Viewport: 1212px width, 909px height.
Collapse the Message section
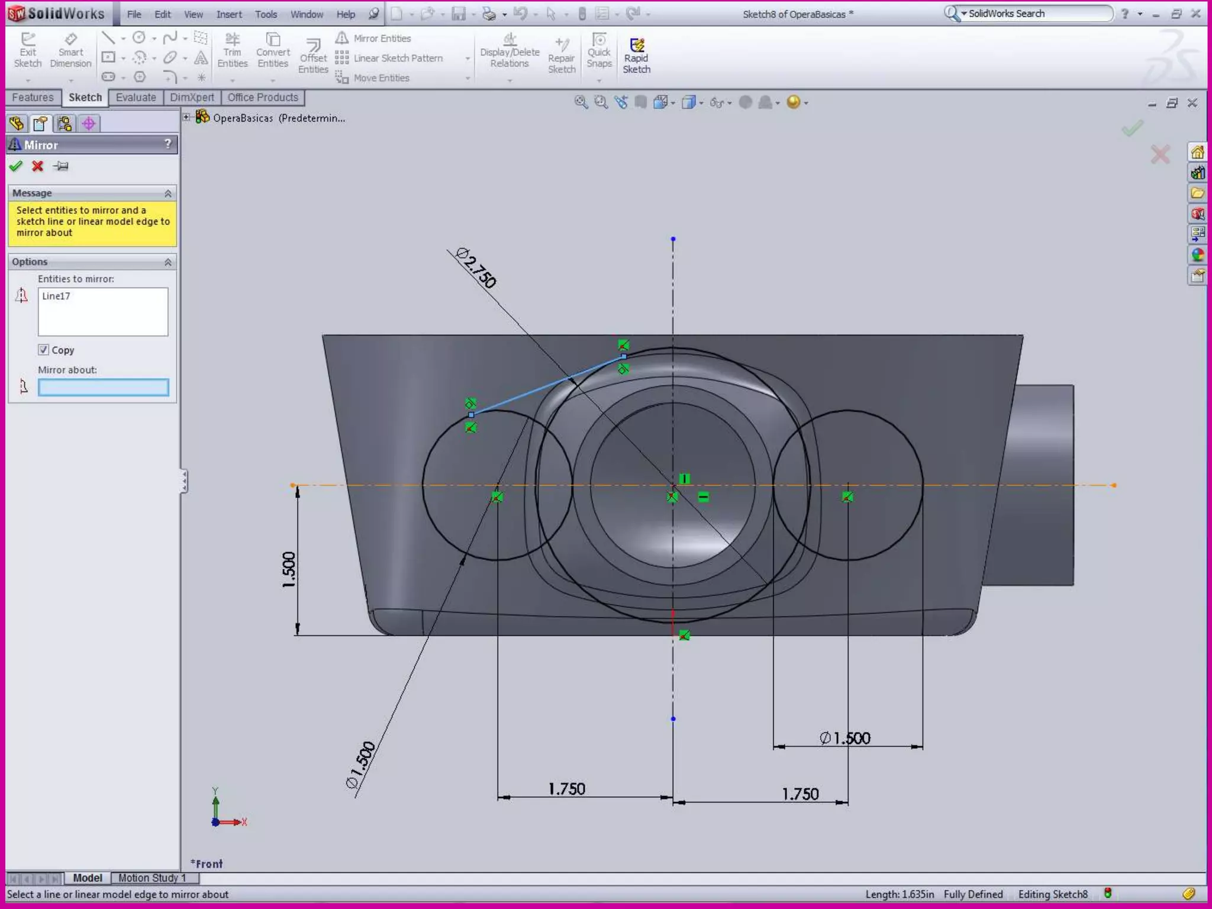tap(168, 194)
